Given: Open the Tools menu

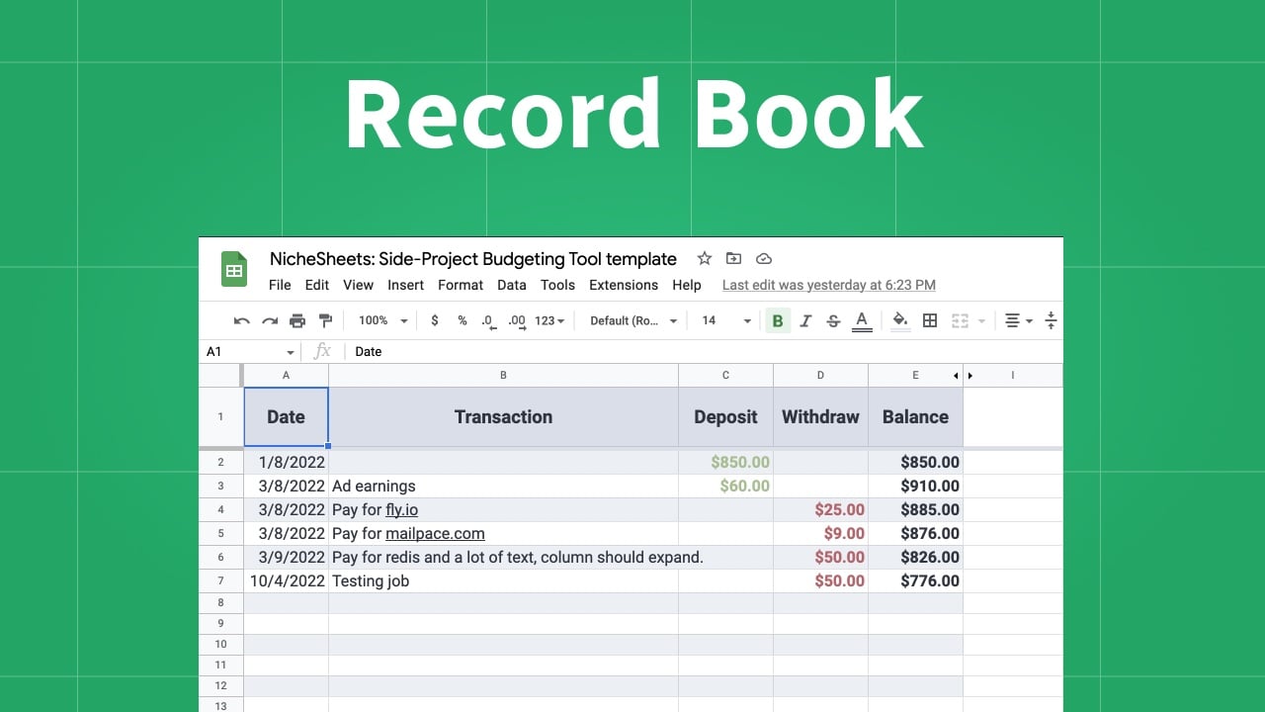Looking at the screenshot, I should (x=557, y=285).
